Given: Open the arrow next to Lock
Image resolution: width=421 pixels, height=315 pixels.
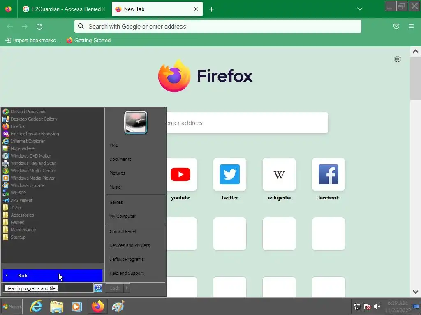Looking at the screenshot, I should [127, 288].
